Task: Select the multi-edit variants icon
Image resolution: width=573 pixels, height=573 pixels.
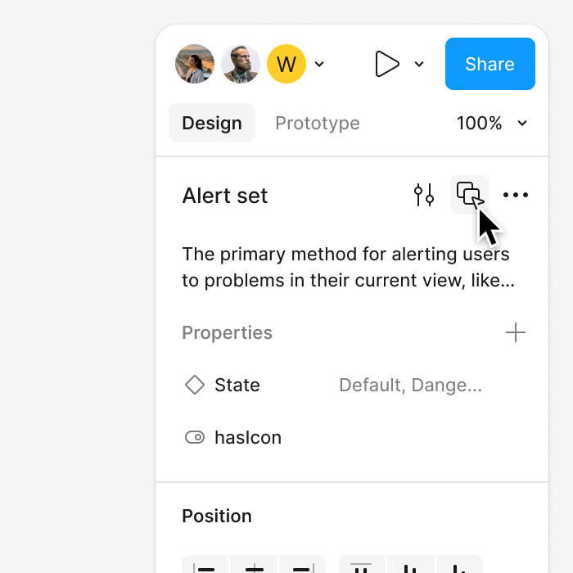Action: pyautogui.click(x=470, y=195)
